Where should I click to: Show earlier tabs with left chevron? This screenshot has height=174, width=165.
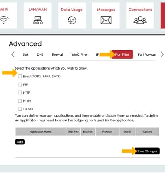pyautogui.click(x=13, y=54)
